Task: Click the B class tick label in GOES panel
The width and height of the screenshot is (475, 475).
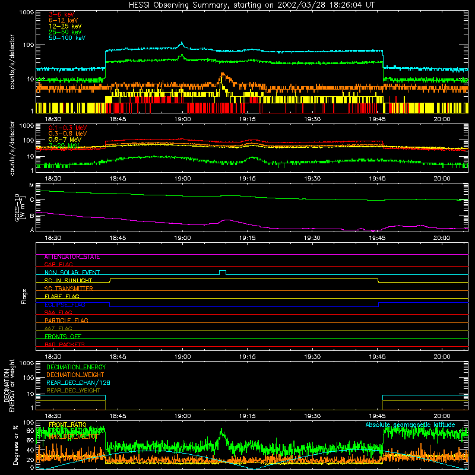Action: pyautogui.click(x=32, y=216)
